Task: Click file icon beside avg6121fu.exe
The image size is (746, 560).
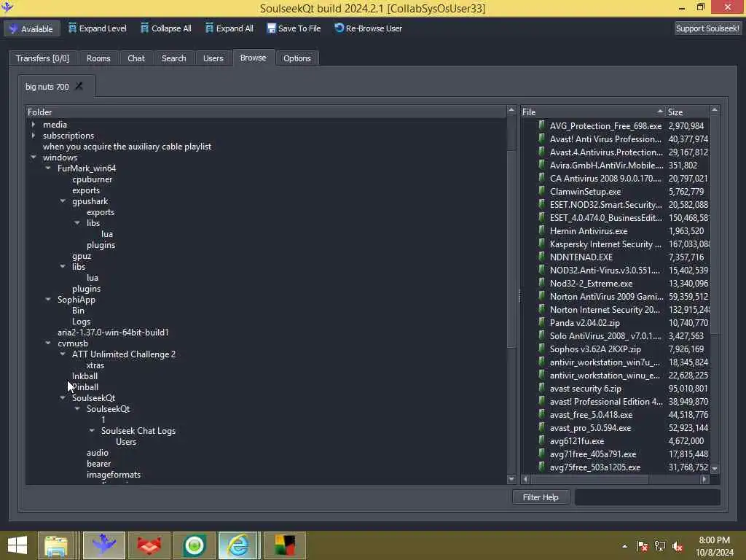Action: pos(541,441)
